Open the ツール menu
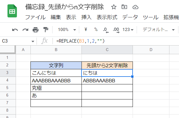Screen dimensions: 179x118 tap(151, 17)
